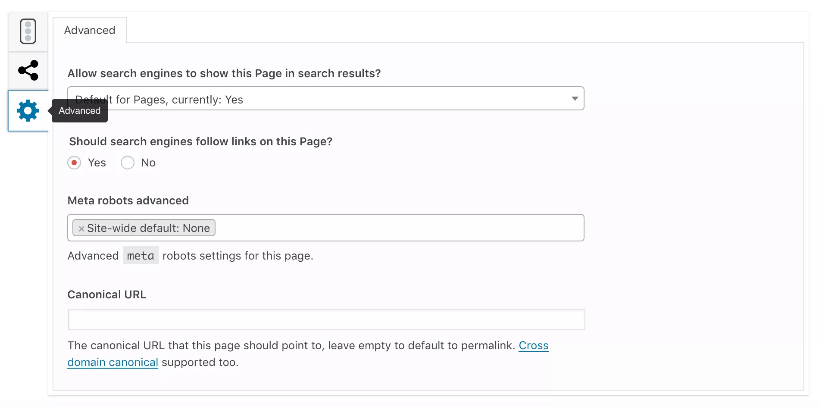Click the "Meta robots advanced" heading label
This screenshot has height=407, width=819.
[x=128, y=200]
